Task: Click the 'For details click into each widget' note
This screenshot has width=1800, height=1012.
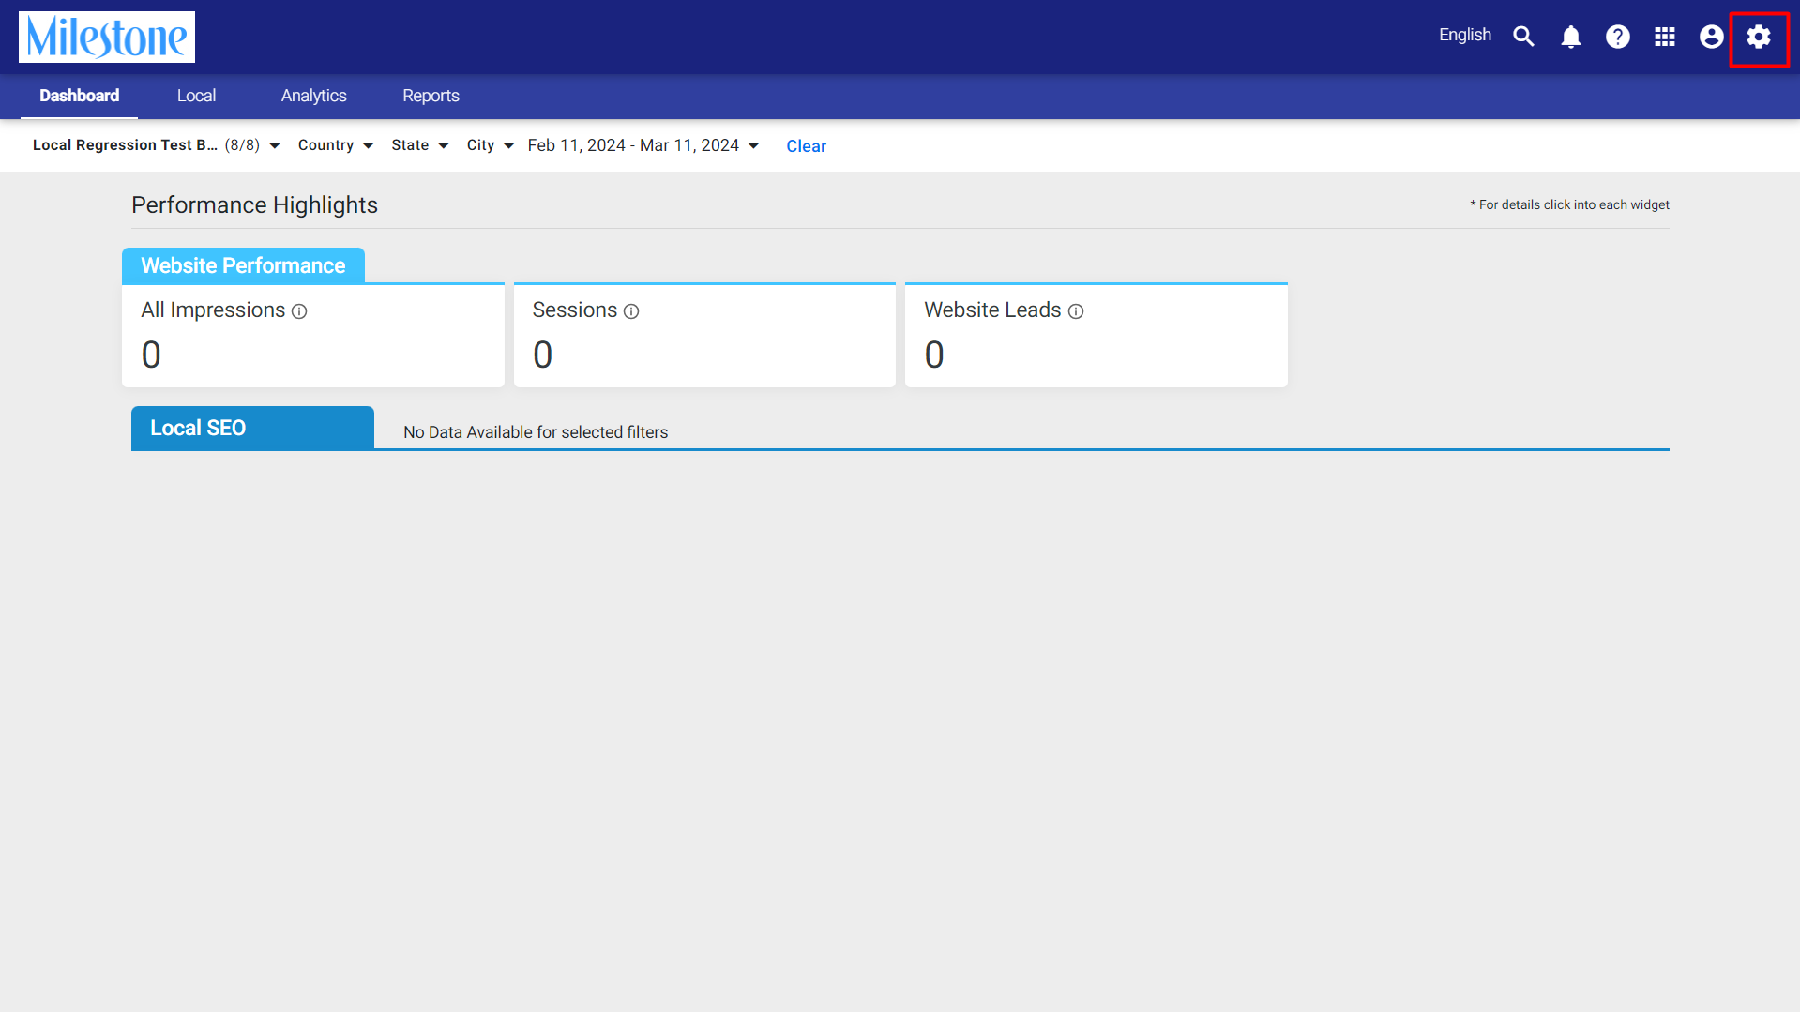Action: (x=1569, y=204)
